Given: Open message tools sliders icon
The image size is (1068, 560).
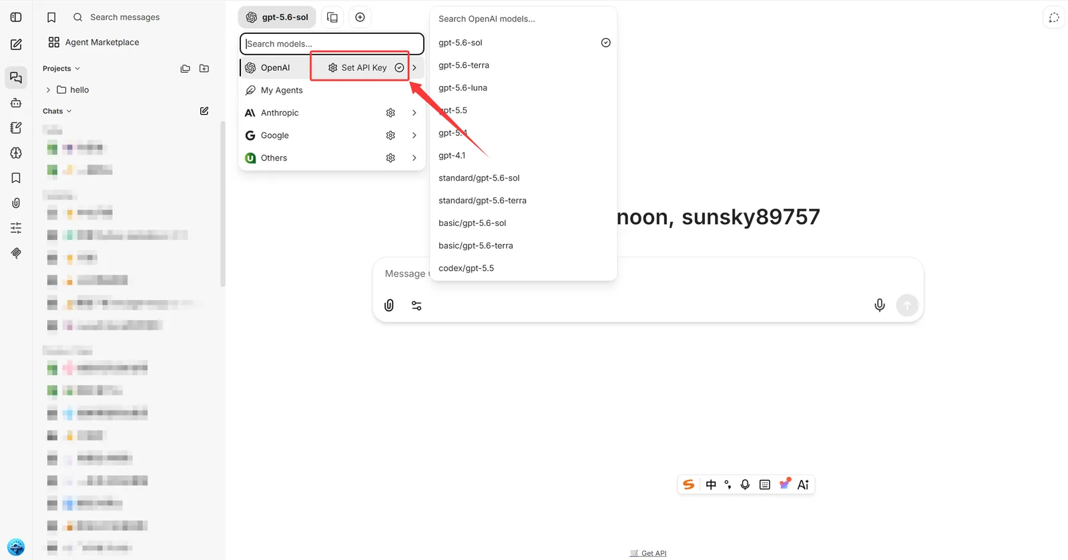Looking at the screenshot, I should pos(417,305).
